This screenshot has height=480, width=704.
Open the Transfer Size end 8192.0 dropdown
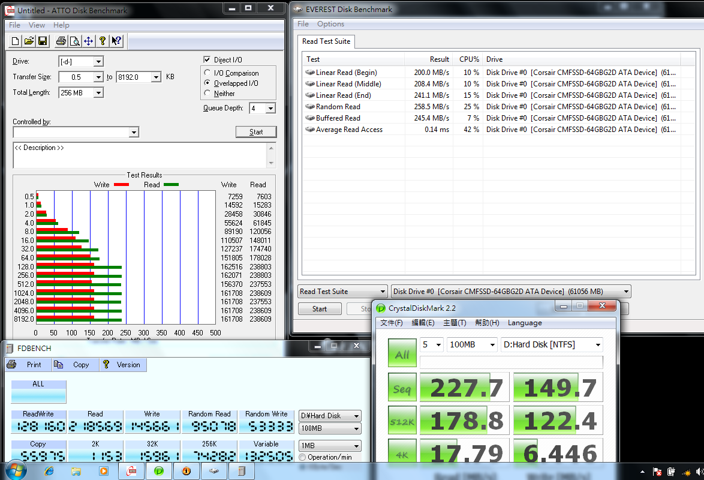coord(156,77)
